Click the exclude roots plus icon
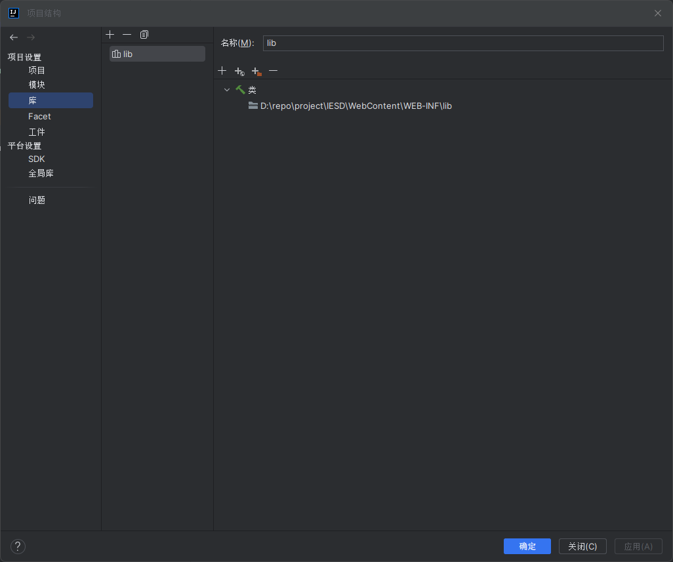The image size is (673, 562). pyautogui.click(x=256, y=71)
